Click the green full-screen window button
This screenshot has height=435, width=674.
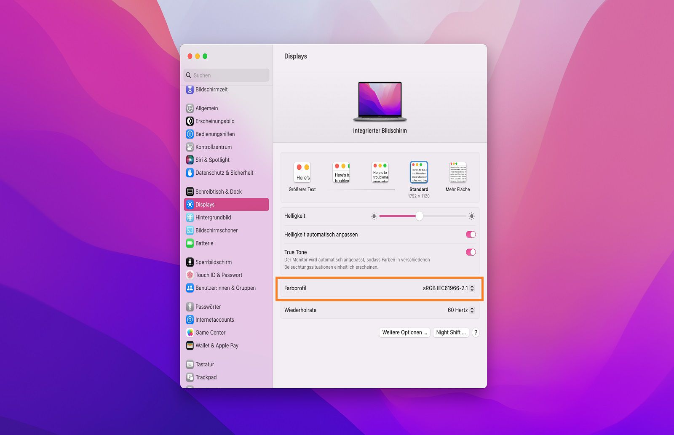tap(205, 56)
